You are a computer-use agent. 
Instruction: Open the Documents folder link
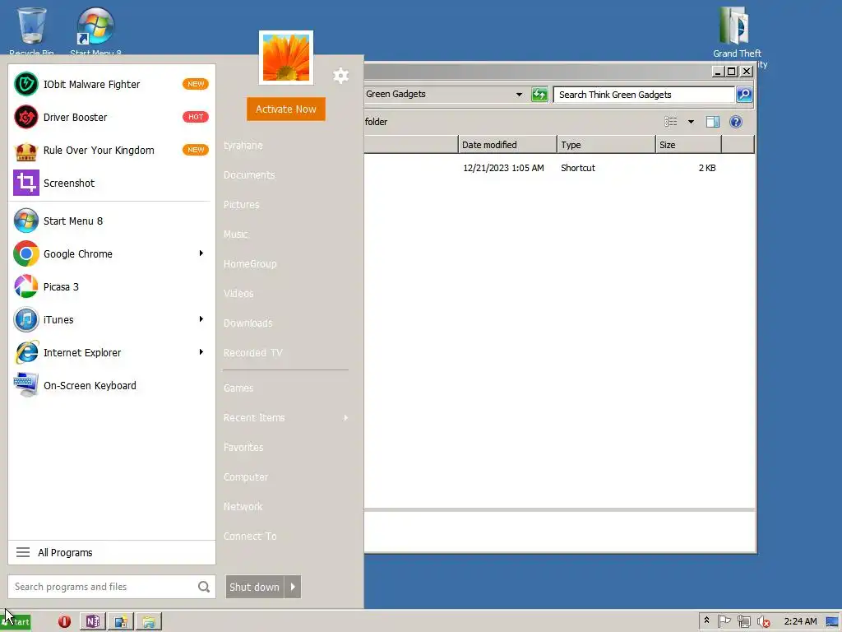coord(249,175)
